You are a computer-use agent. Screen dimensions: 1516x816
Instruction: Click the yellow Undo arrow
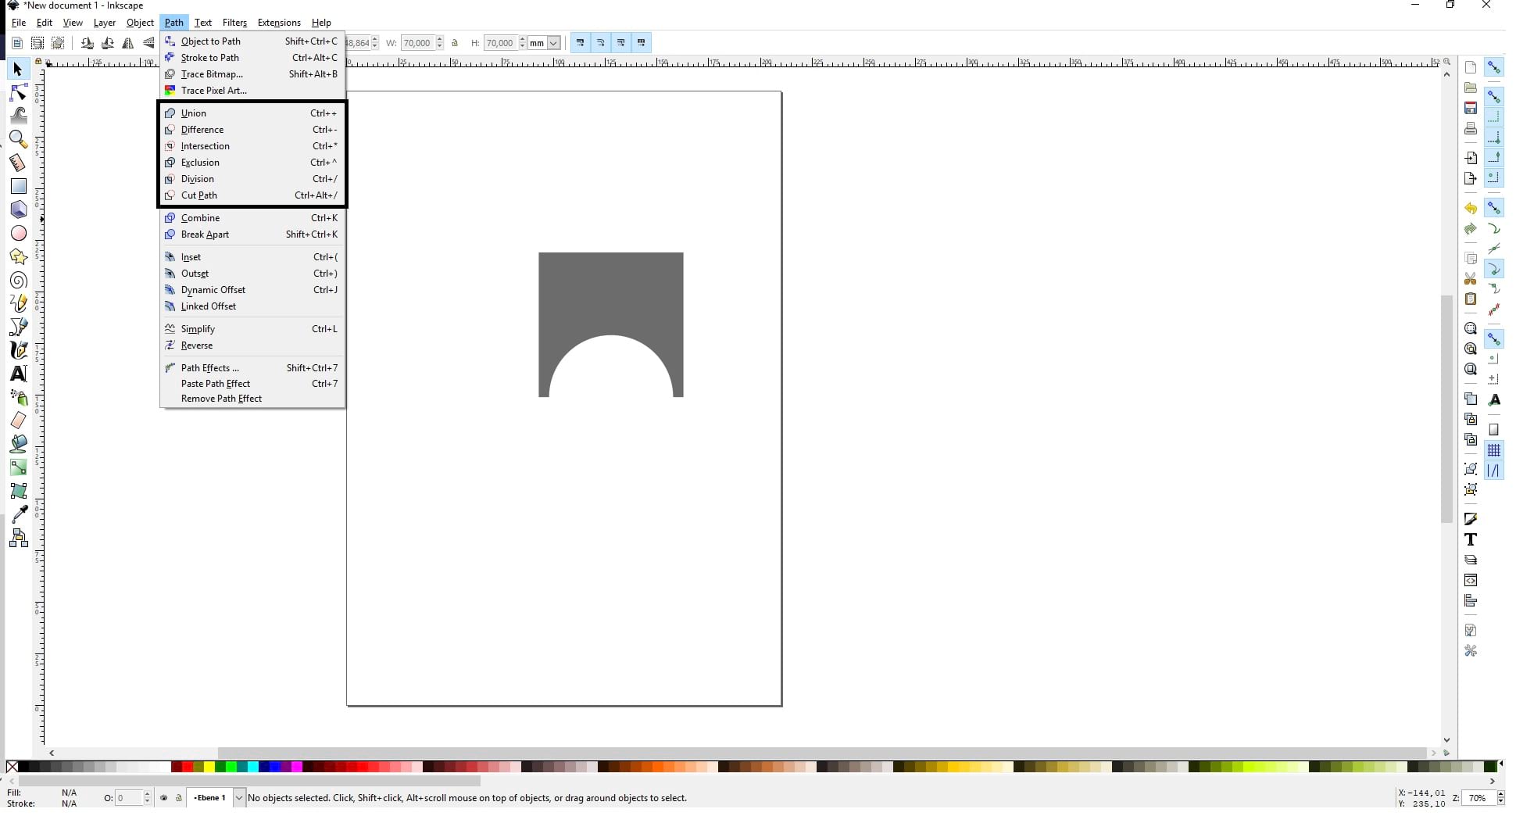[x=1471, y=209]
